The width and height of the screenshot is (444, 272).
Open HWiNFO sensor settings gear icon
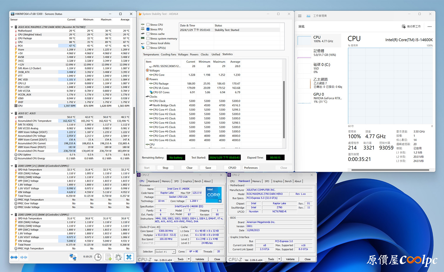tap(118, 257)
